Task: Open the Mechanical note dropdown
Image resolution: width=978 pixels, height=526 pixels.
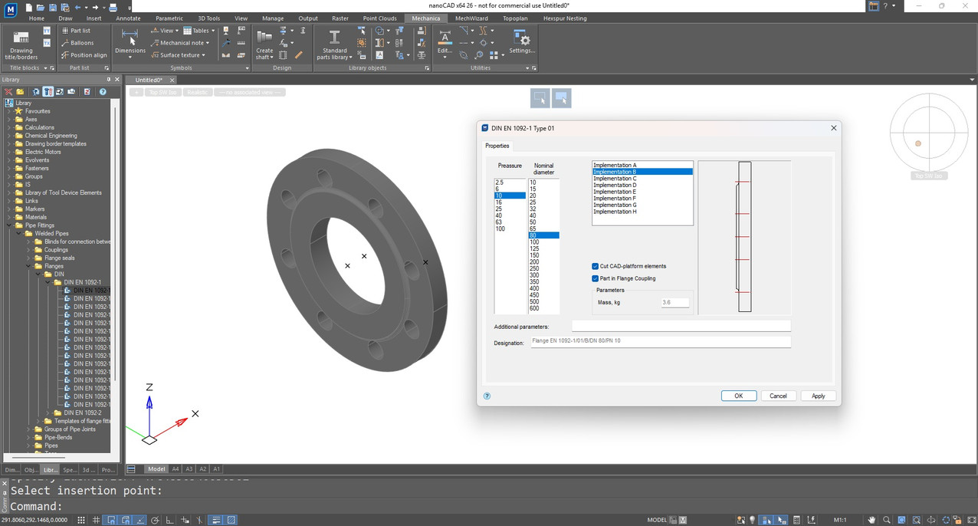Action: [180, 43]
